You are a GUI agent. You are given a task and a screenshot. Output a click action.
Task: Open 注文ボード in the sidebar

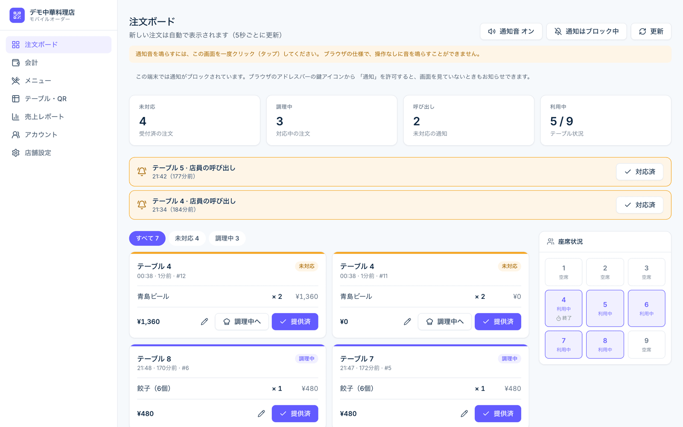[x=58, y=45]
